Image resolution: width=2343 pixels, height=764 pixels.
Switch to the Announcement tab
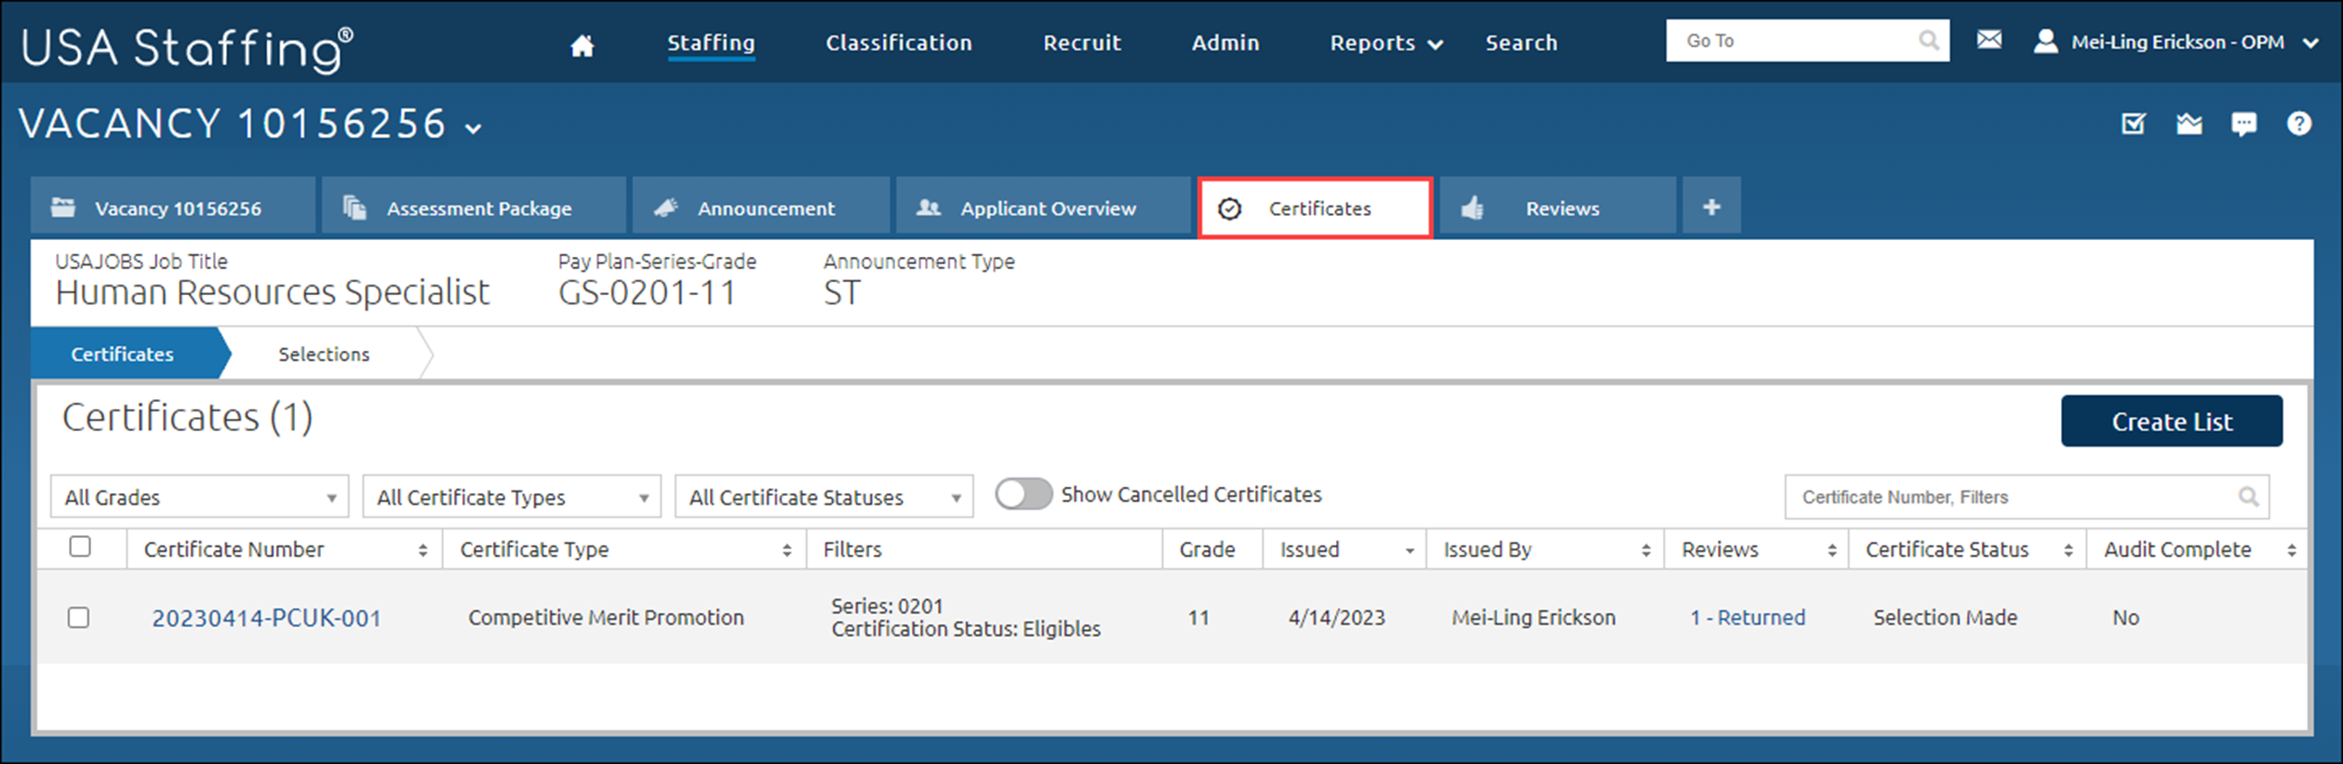(761, 207)
